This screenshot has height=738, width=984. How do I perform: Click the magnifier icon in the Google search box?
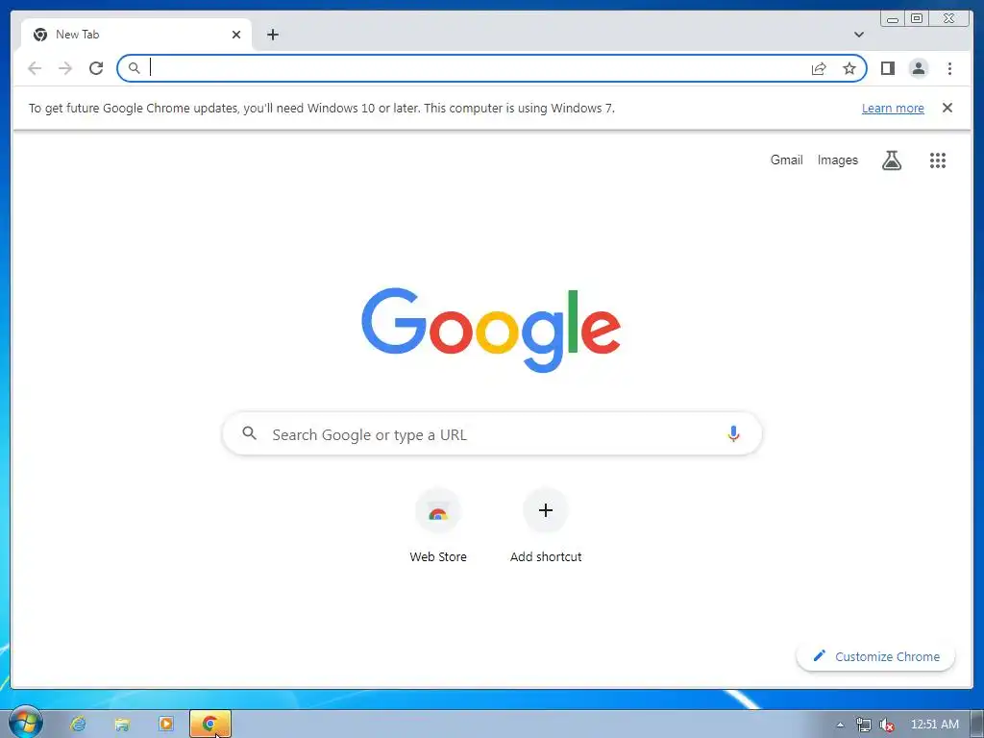[x=249, y=433]
